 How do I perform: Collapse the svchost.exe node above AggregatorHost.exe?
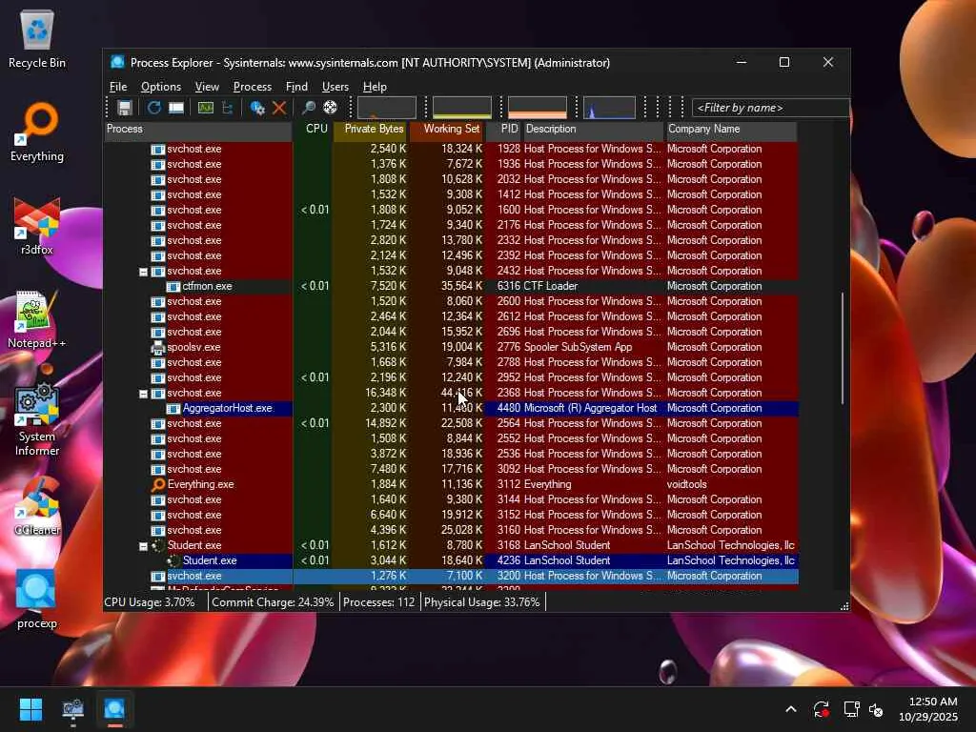(143, 394)
